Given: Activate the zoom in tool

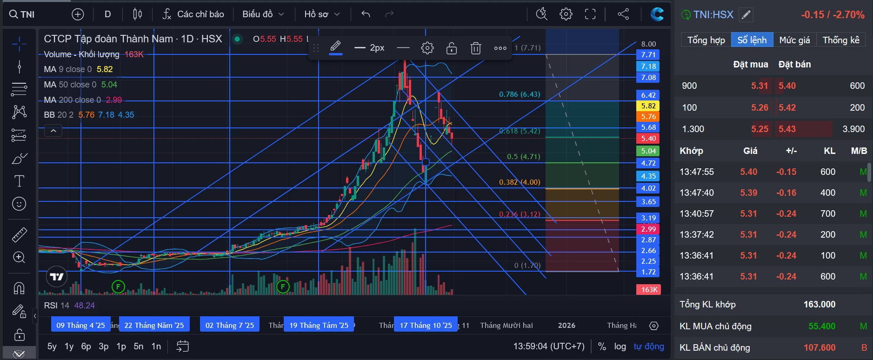Looking at the screenshot, I should coord(19,257).
